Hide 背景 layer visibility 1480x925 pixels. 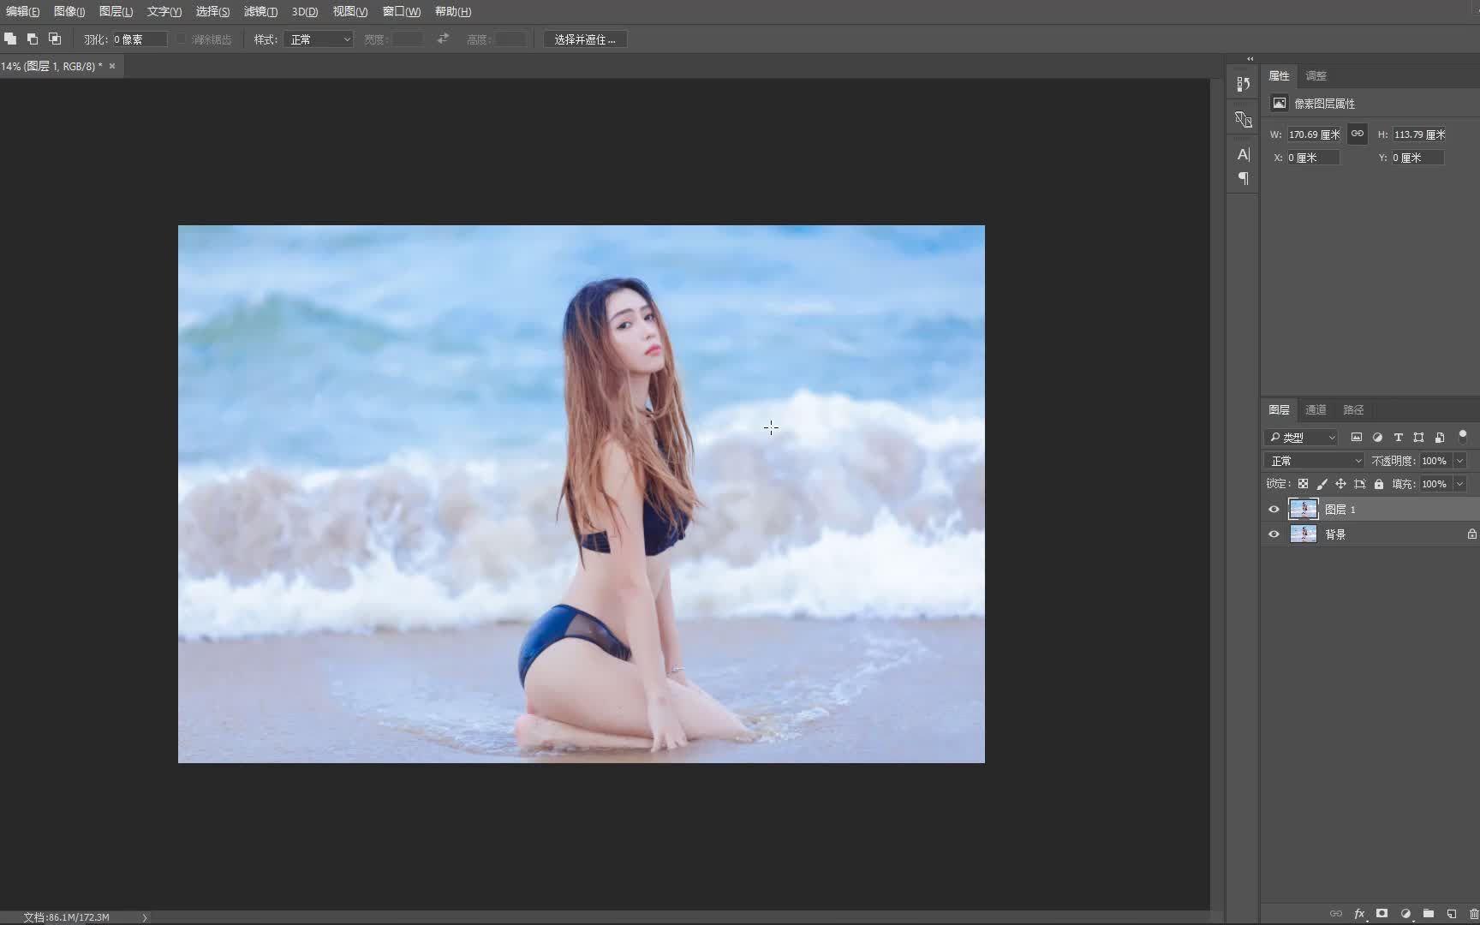pos(1274,534)
